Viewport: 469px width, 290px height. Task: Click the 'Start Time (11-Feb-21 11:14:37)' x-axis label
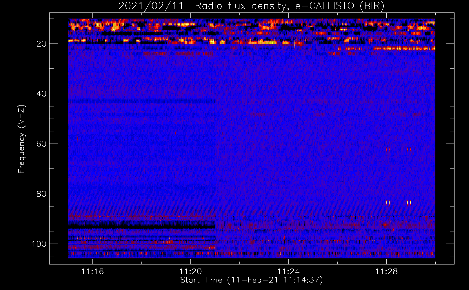pos(251,280)
